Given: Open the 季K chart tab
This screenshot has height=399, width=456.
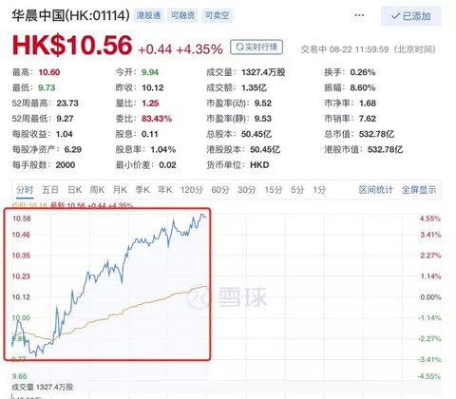Looking at the screenshot, I should 142,190.
